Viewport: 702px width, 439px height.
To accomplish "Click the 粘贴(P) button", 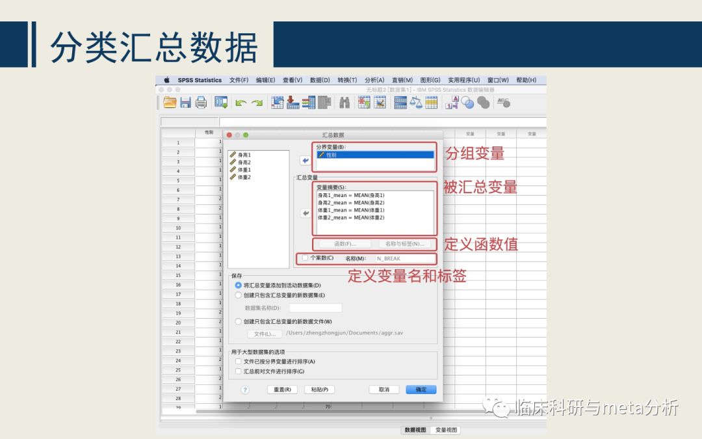I will tap(319, 390).
